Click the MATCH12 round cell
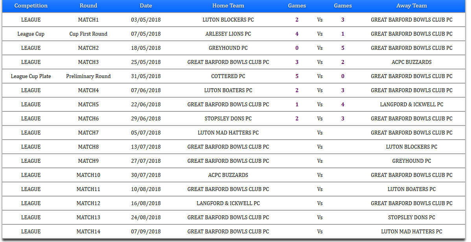 [x=88, y=203]
